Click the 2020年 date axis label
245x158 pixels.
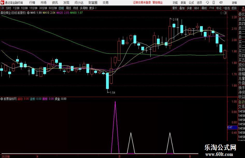tap(6, 156)
